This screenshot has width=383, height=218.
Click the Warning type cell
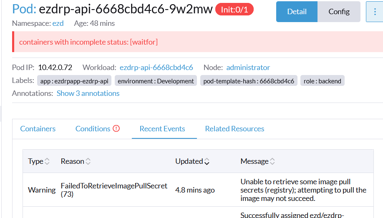[42, 190]
